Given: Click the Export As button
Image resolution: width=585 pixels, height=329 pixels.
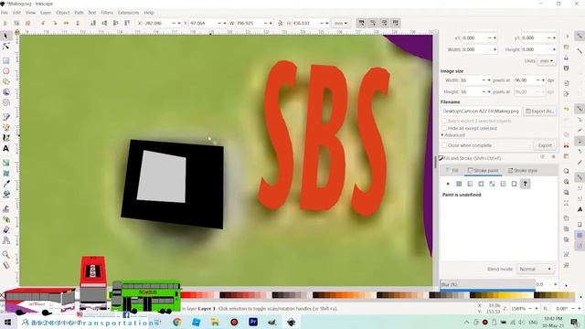Looking at the screenshot, I should 539,111.
